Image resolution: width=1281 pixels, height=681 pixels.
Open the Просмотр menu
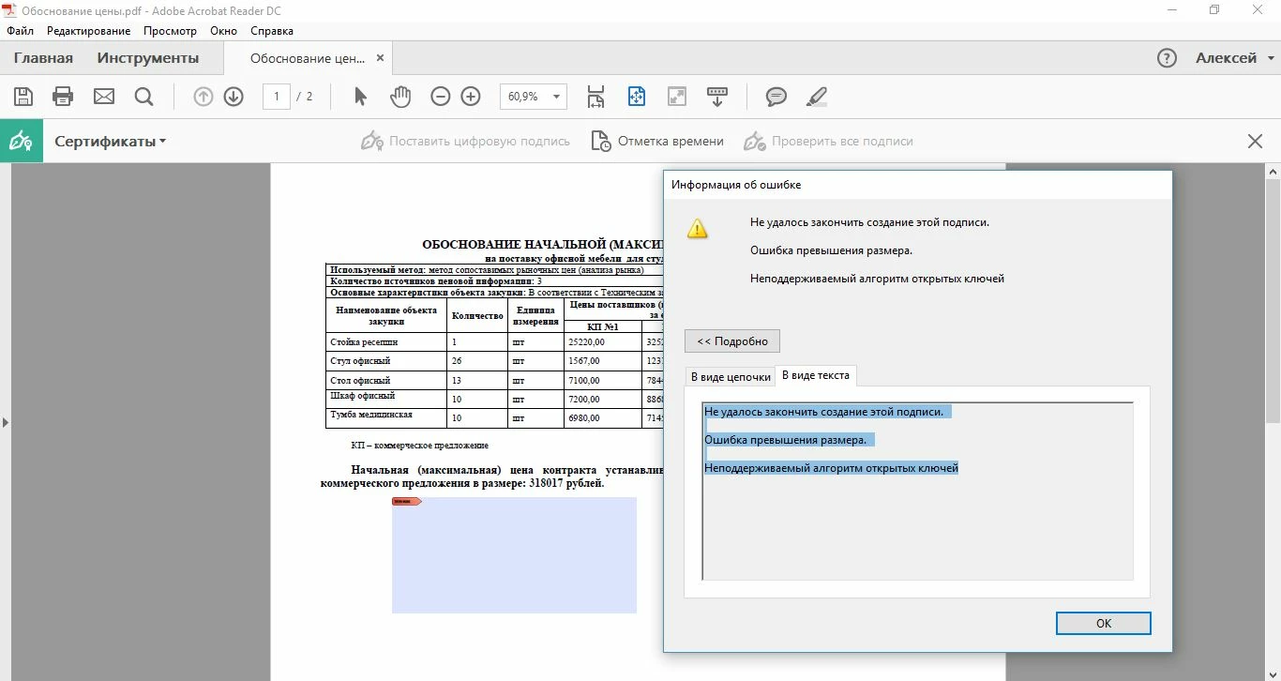pyautogui.click(x=171, y=31)
